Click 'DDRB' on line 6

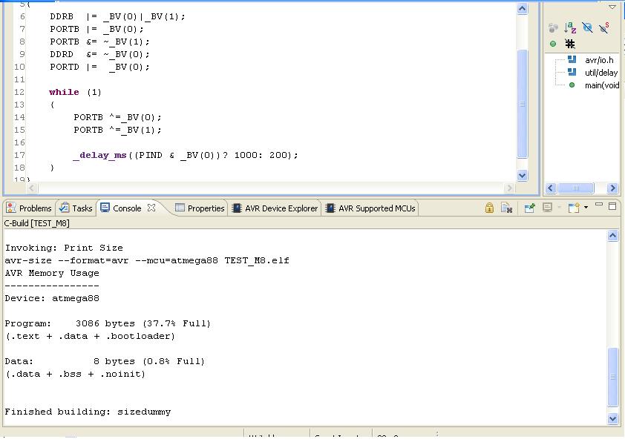coord(62,17)
